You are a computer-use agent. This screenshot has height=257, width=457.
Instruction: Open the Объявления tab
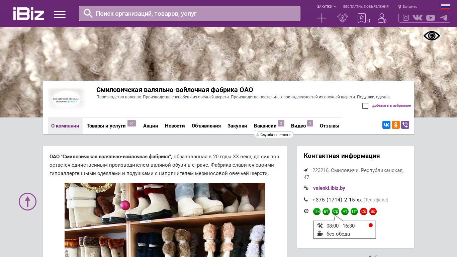pyautogui.click(x=206, y=126)
